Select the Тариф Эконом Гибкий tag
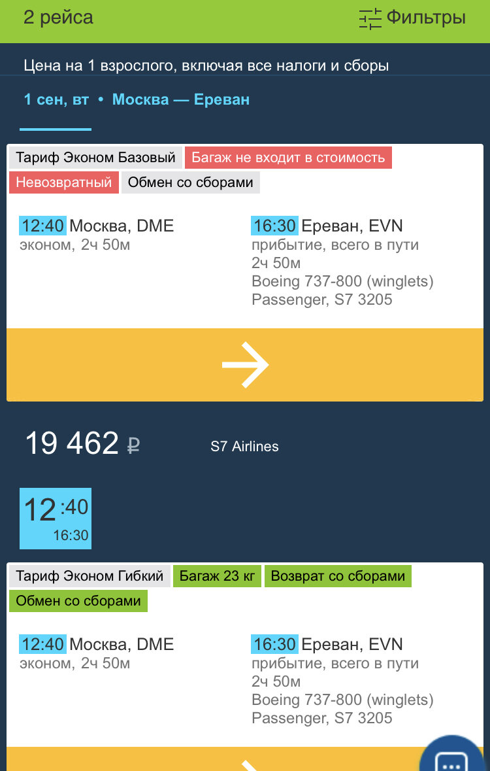Screen dimensions: 490x771 coord(90,575)
